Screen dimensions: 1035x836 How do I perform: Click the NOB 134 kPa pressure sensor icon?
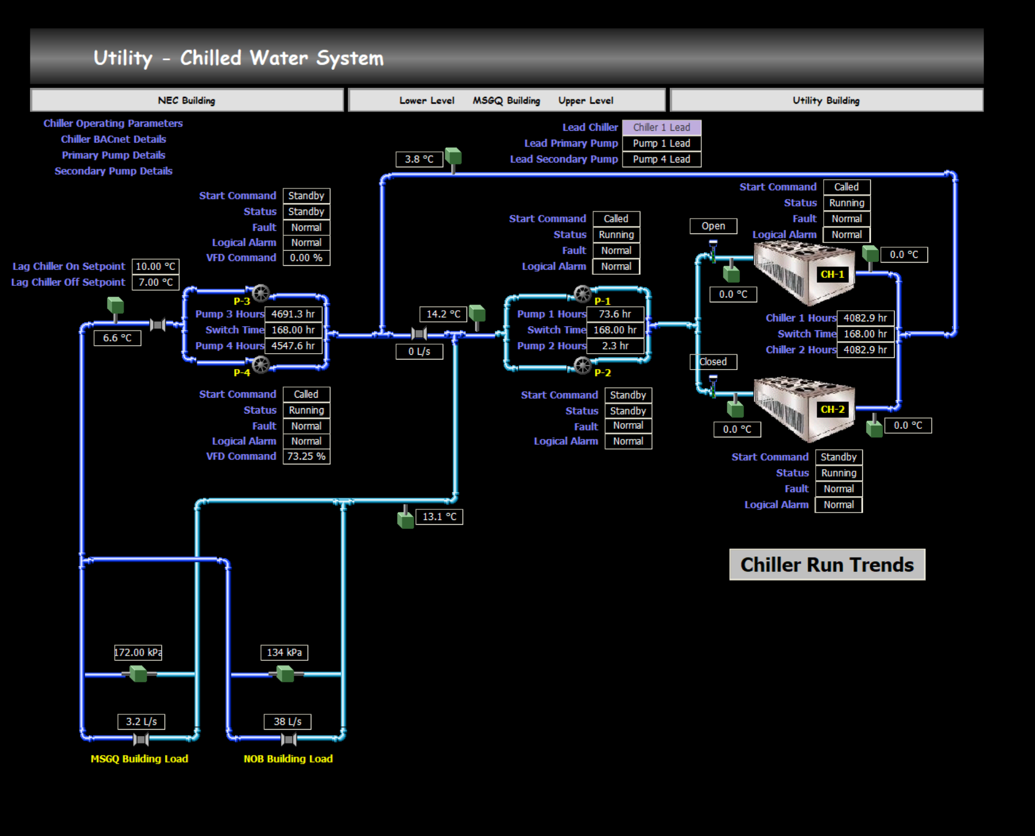point(285,674)
